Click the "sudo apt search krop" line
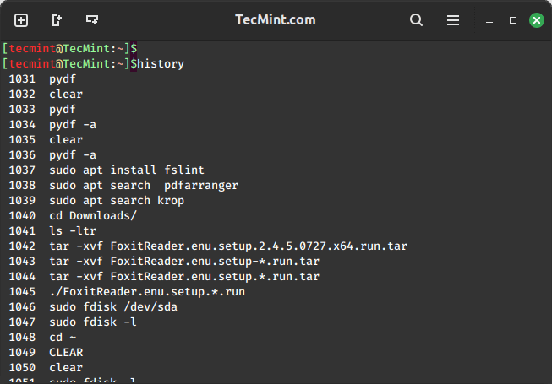This screenshot has height=384, width=552. point(116,200)
